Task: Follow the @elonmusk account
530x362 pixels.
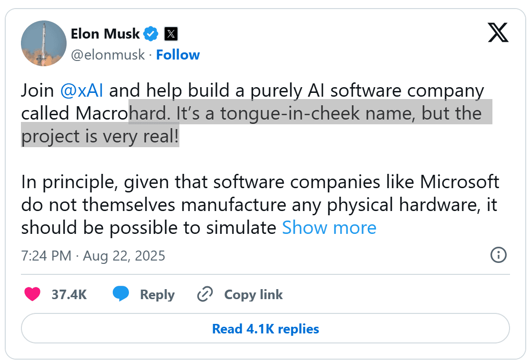Action: [178, 55]
